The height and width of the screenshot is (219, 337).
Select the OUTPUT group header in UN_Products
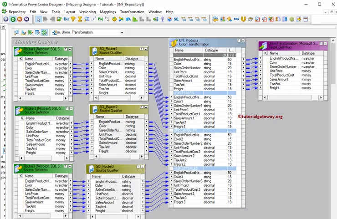click(205, 55)
